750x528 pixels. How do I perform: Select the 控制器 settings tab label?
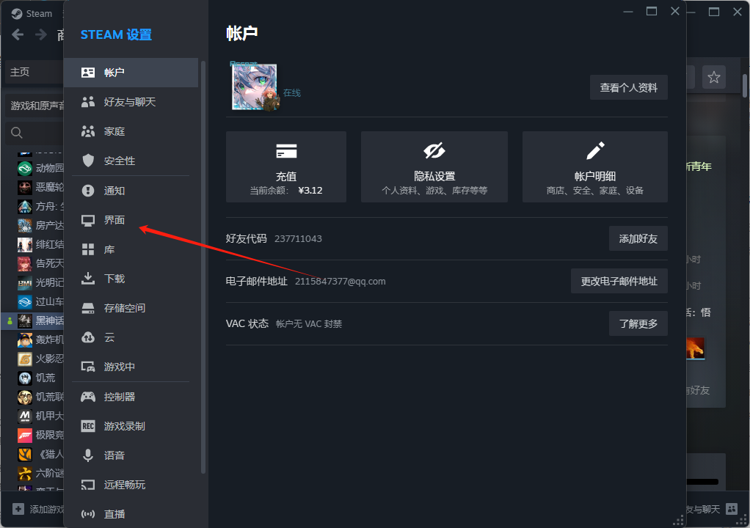tap(120, 397)
